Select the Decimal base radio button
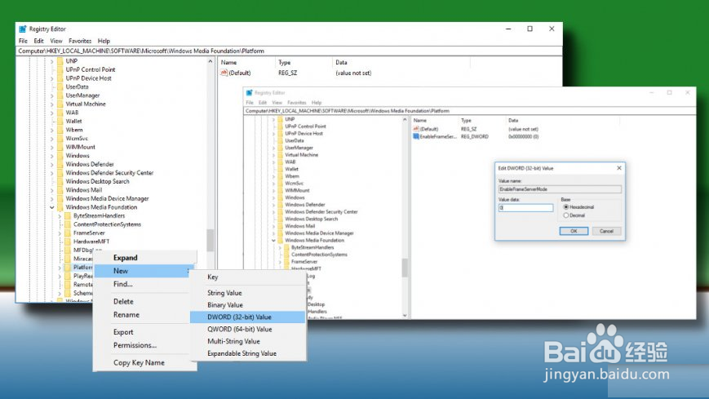This screenshot has width=709, height=399. 565,215
